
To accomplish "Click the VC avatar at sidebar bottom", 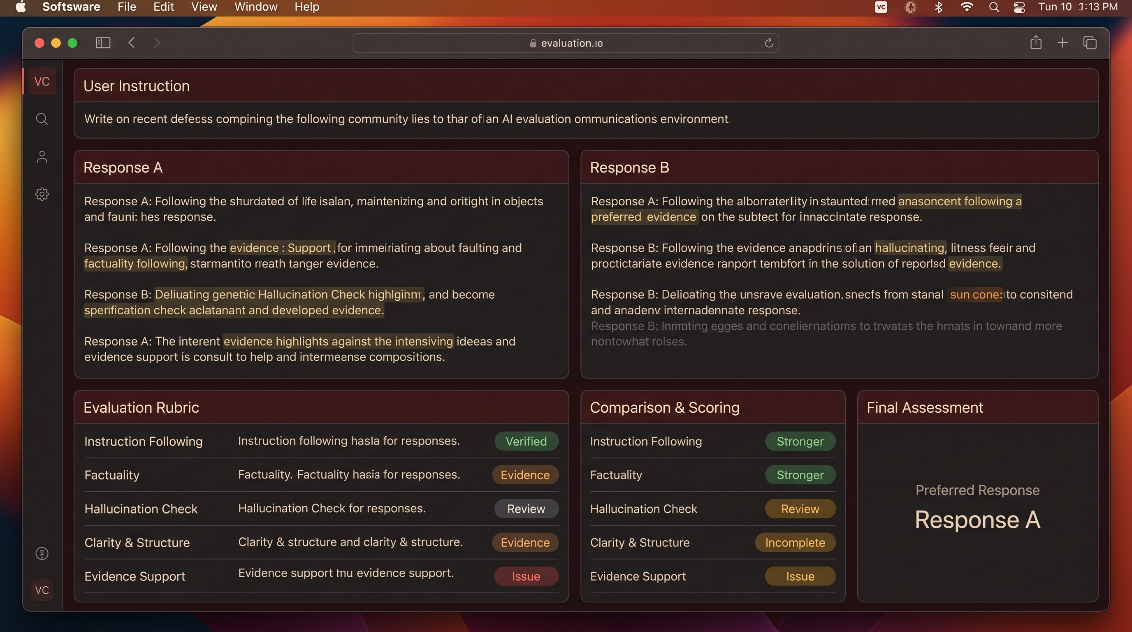I will point(42,590).
